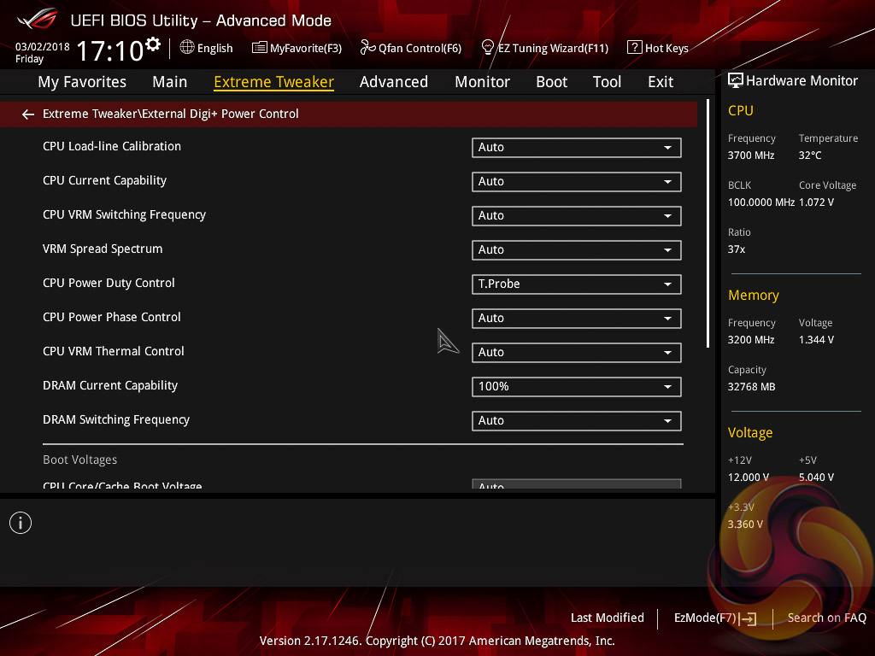Select the Extreme Tweaker tab
The image size is (875, 656).
pyautogui.click(x=274, y=82)
